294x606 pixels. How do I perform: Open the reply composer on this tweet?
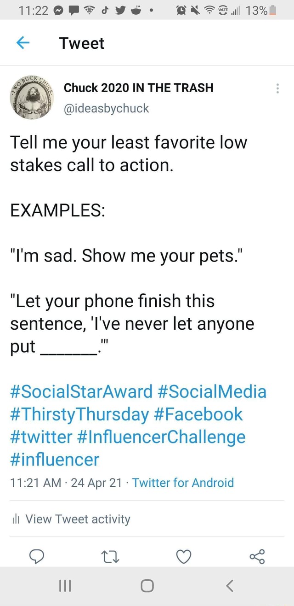tap(37, 557)
